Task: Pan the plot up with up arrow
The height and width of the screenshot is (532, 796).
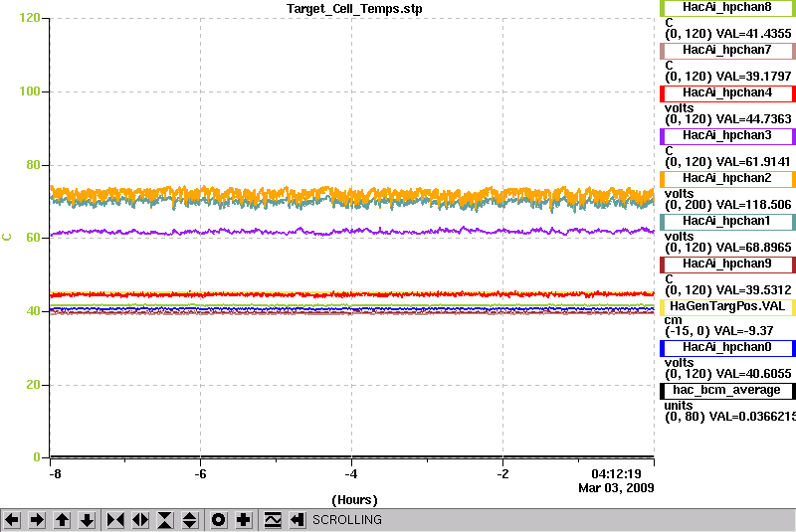Action: [63, 520]
